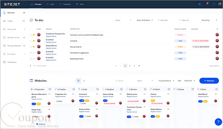
Task: Star the Booking tool infos to-do
Action: pyautogui.click(x=34, y=59)
